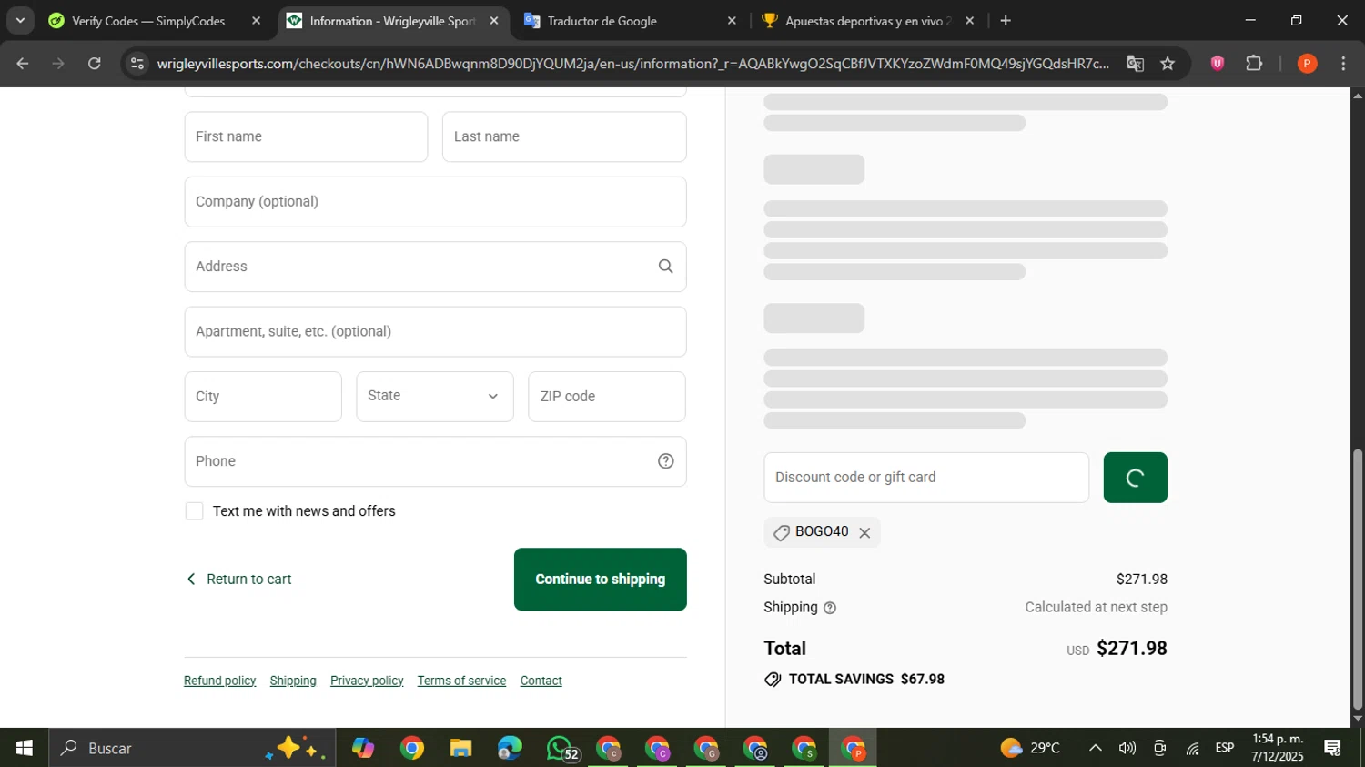The height and width of the screenshot is (767, 1365).
Task: Open the Contact link
Action: click(541, 681)
